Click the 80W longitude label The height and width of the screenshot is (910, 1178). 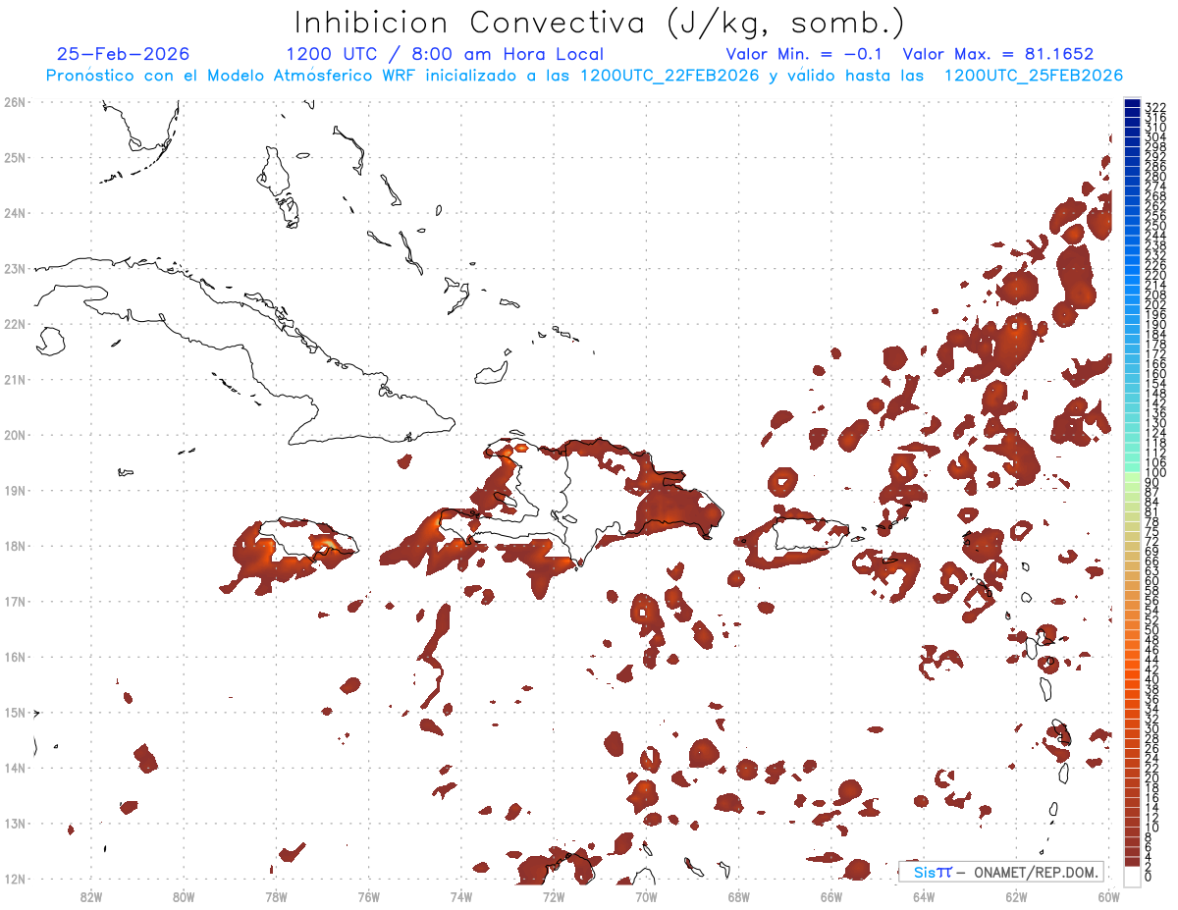pyautogui.click(x=183, y=896)
